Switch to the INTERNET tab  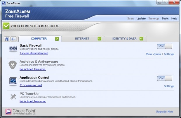(x=82, y=39)
